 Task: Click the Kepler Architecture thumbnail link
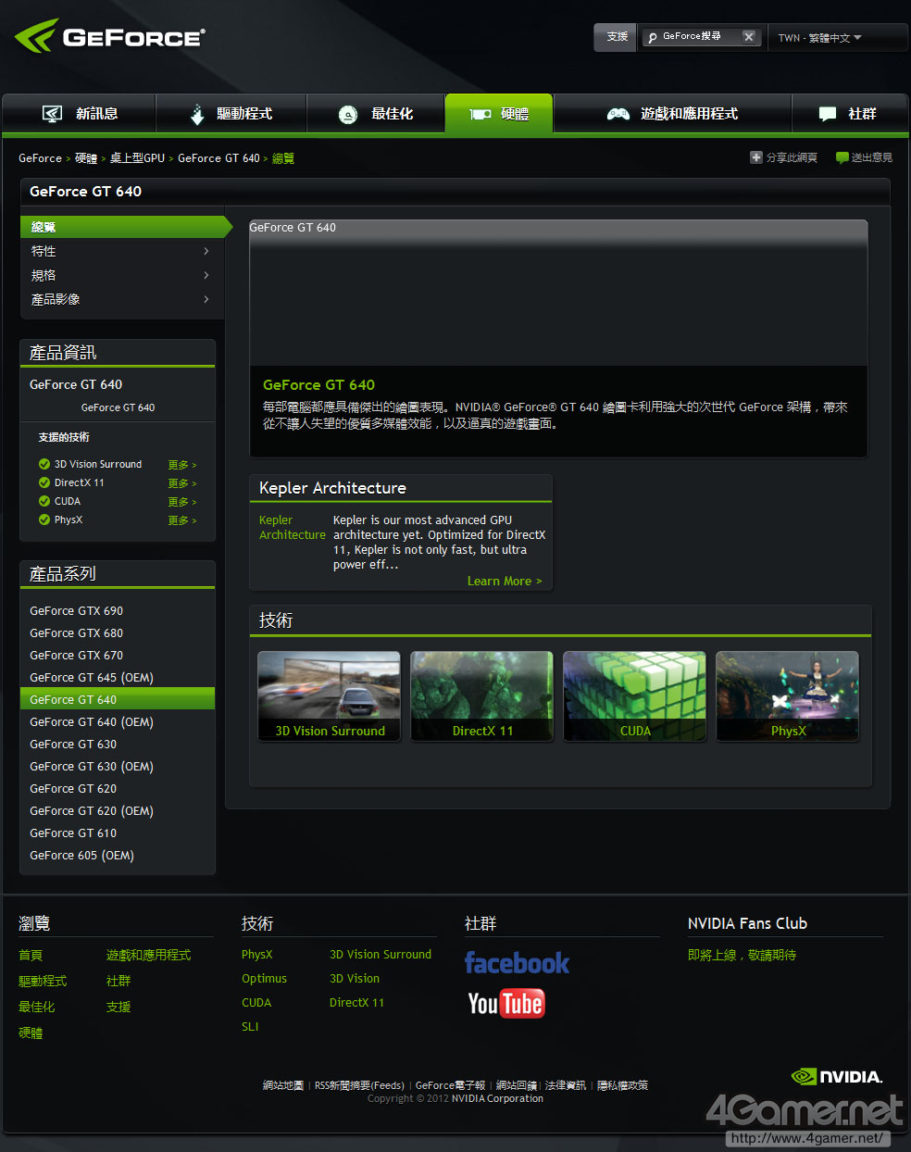292,528
